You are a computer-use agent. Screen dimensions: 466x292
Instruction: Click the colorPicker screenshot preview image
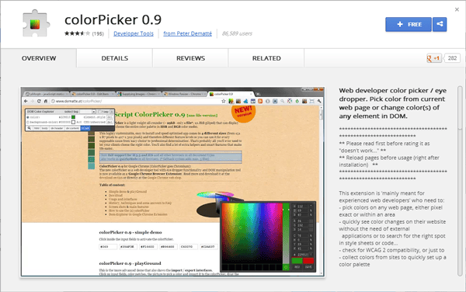pos(172,182)
